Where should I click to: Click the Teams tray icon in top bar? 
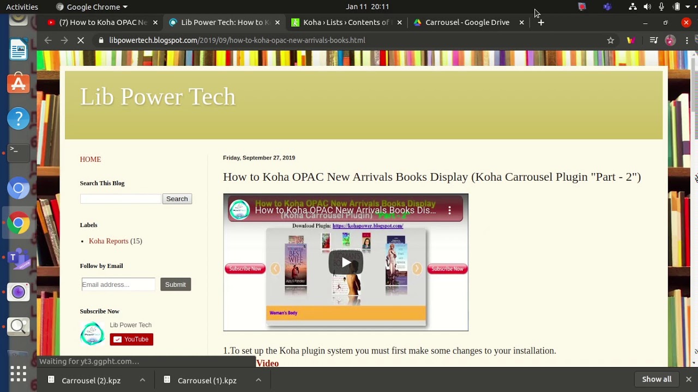tap(607, 7)
